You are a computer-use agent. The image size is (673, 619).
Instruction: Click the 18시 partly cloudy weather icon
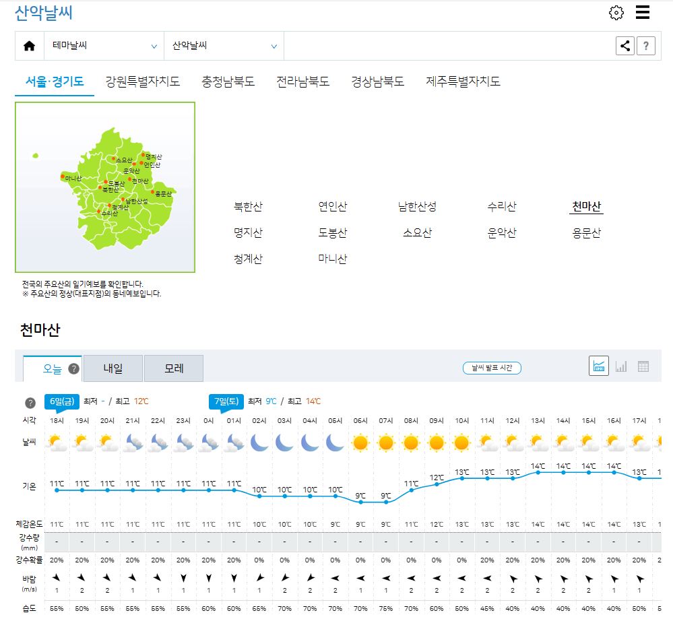(x=57, y=443)
